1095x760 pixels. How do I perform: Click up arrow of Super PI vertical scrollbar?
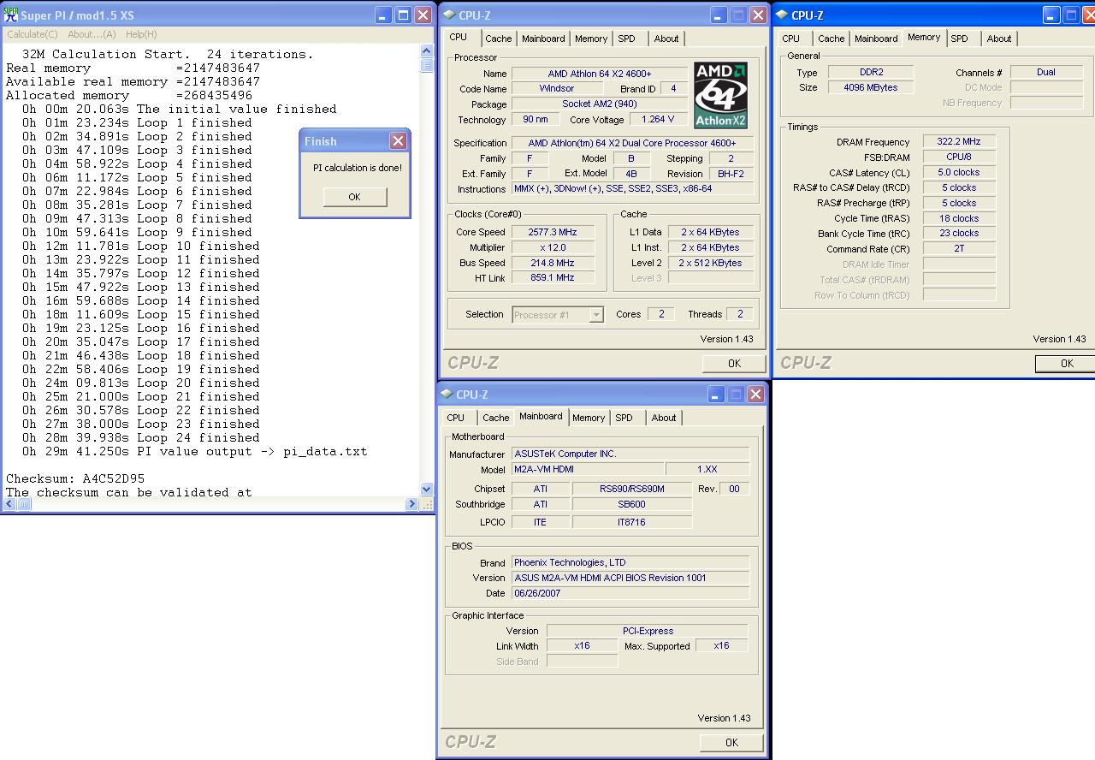427,50
